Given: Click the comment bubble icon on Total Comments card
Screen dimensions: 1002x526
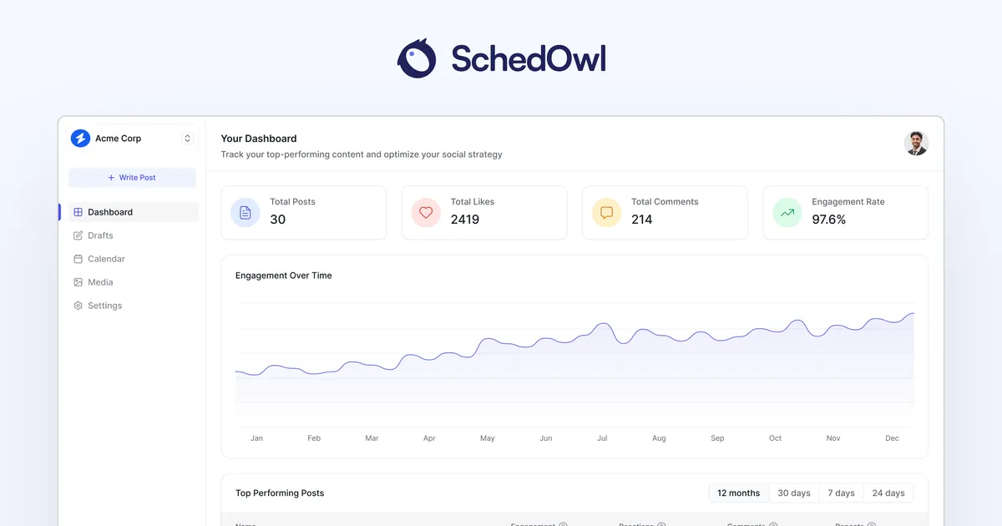Looking at the screenshot, I should pyautogui.click(x=605, y=212).
